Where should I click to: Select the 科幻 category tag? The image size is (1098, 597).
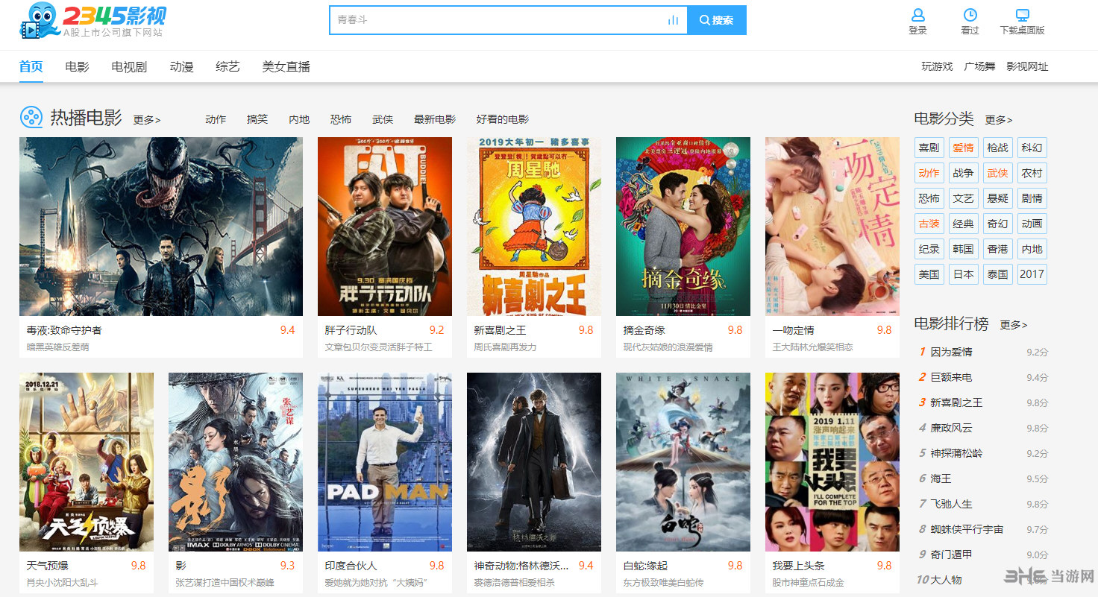[x=1032, y=148]
